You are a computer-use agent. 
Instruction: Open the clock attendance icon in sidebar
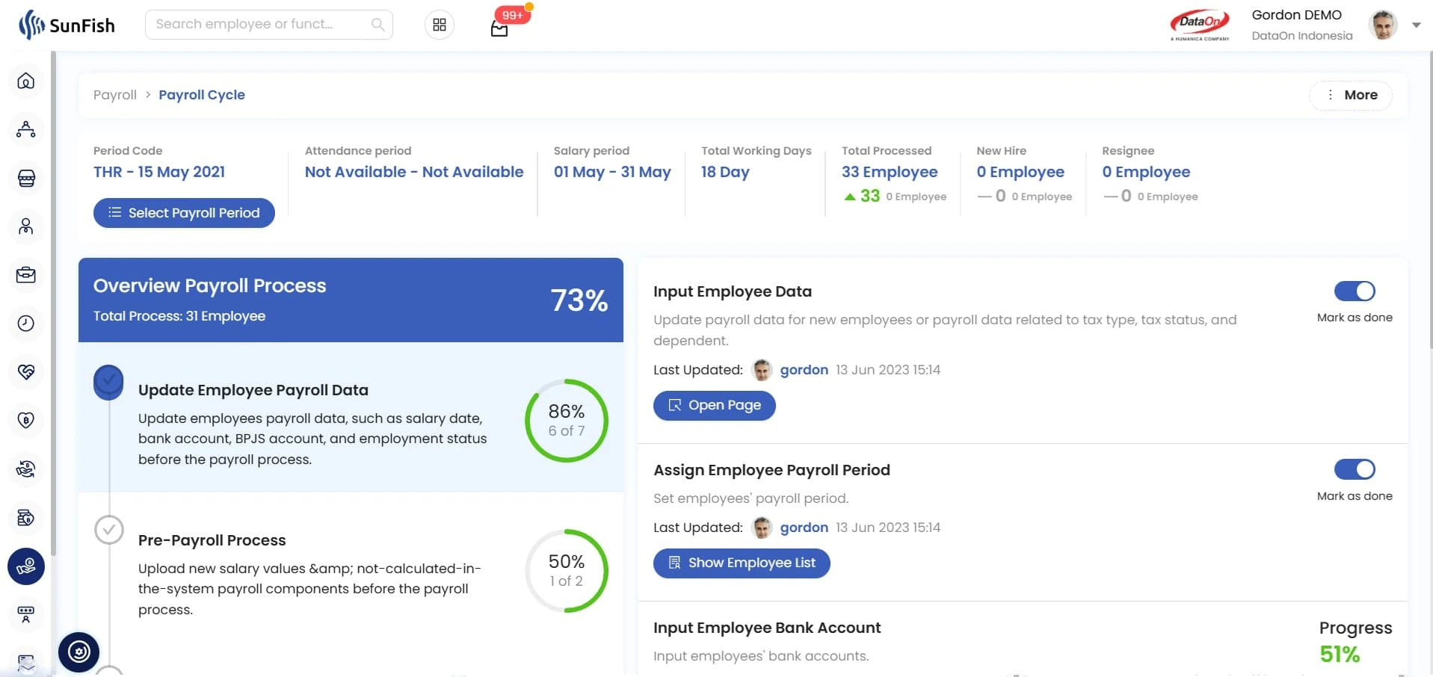point(26,324)
